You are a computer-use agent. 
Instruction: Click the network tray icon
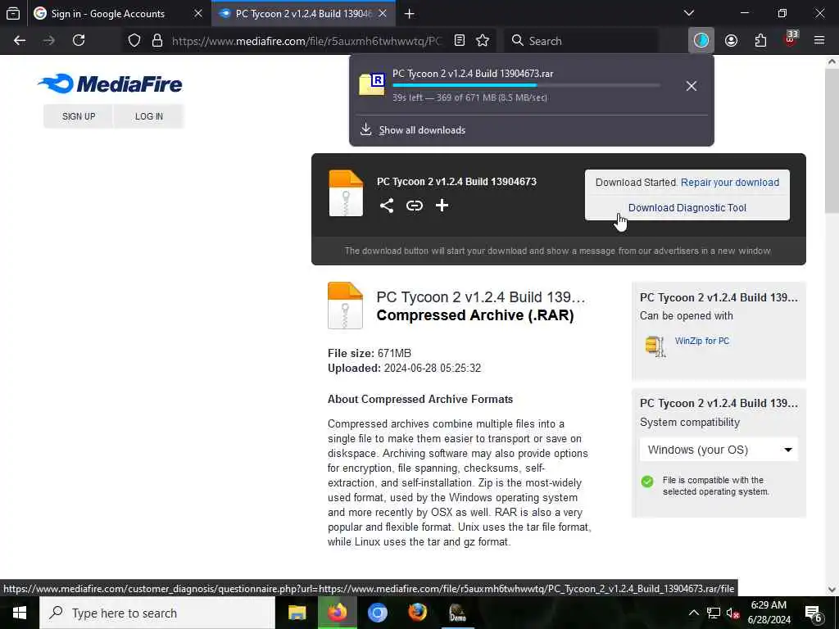(714, 613)
